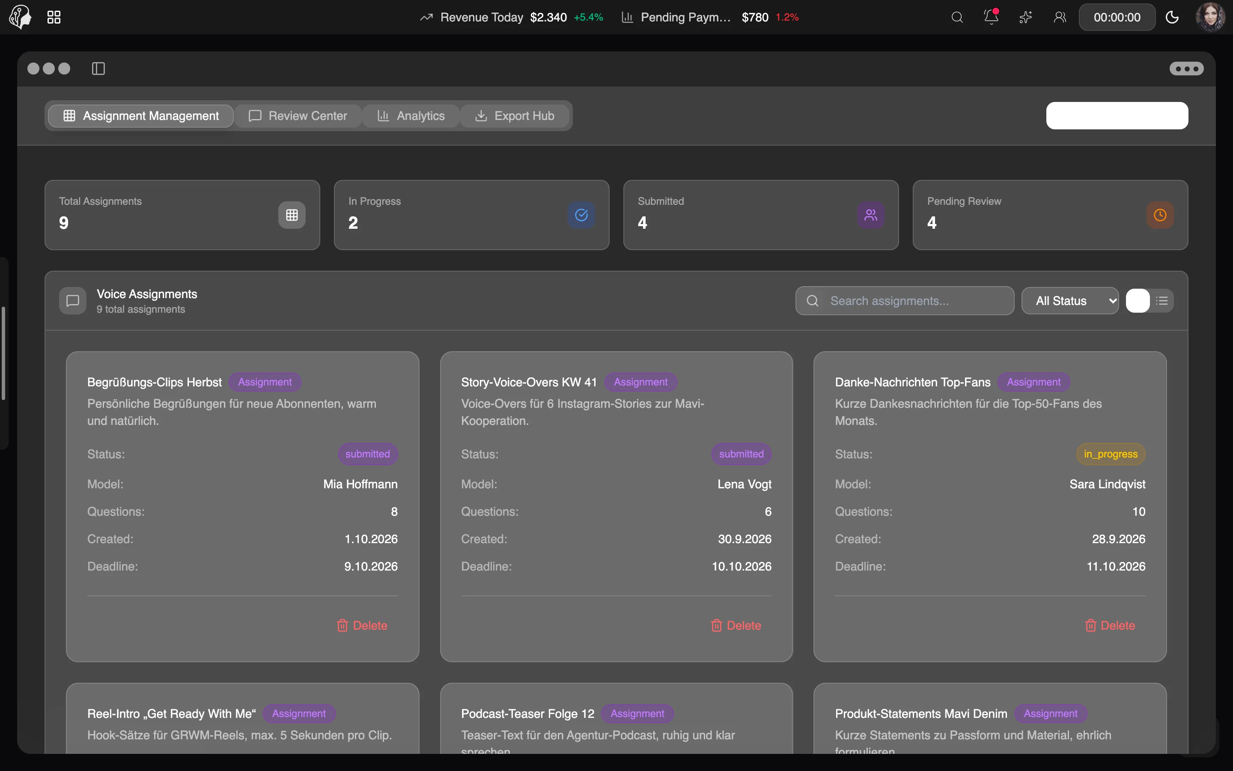This screenshot has height=771, width=1233.
Task: Open the window three-dots menu
Action: 1187,69
